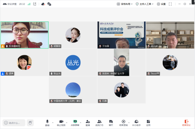This screenshot has width=195, height=129.
Task: Open settings from the top bar
Action: 161,4
